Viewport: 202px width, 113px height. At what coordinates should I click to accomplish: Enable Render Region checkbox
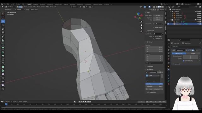(154, 28)
